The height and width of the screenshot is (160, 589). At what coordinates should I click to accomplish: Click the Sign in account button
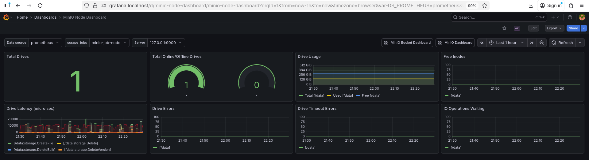551,6
